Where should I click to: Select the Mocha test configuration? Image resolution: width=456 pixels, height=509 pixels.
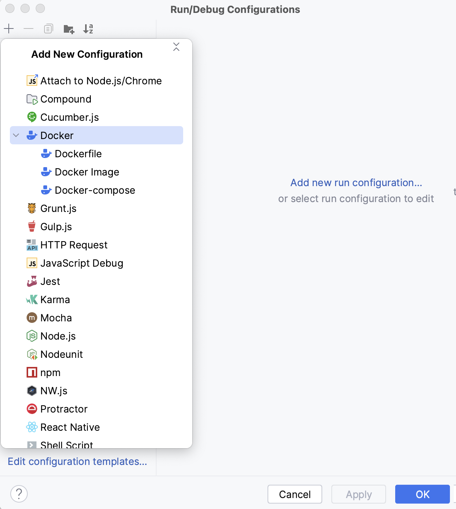(56, 318)
